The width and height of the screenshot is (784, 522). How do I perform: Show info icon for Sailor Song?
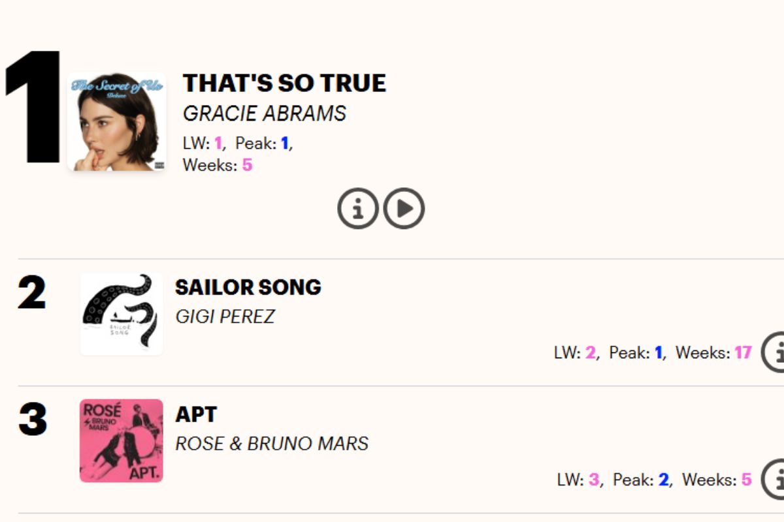(776, 352)
